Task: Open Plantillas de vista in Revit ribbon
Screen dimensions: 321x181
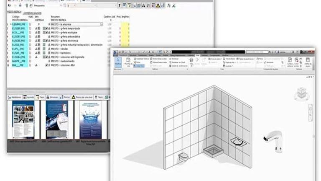Action: [128, 62]
